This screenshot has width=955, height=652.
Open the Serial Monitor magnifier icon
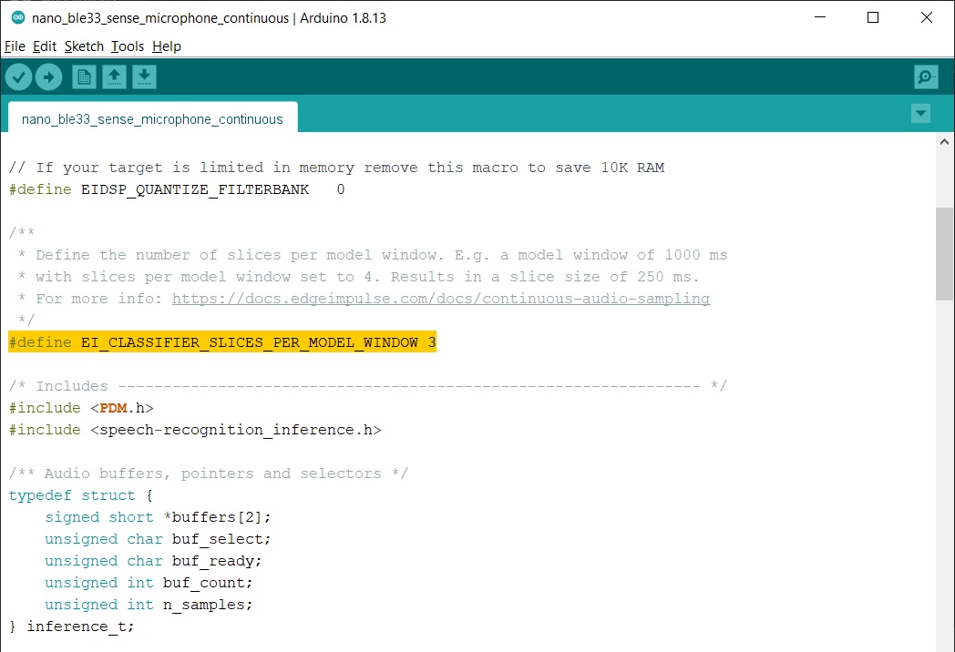(925, 76)
